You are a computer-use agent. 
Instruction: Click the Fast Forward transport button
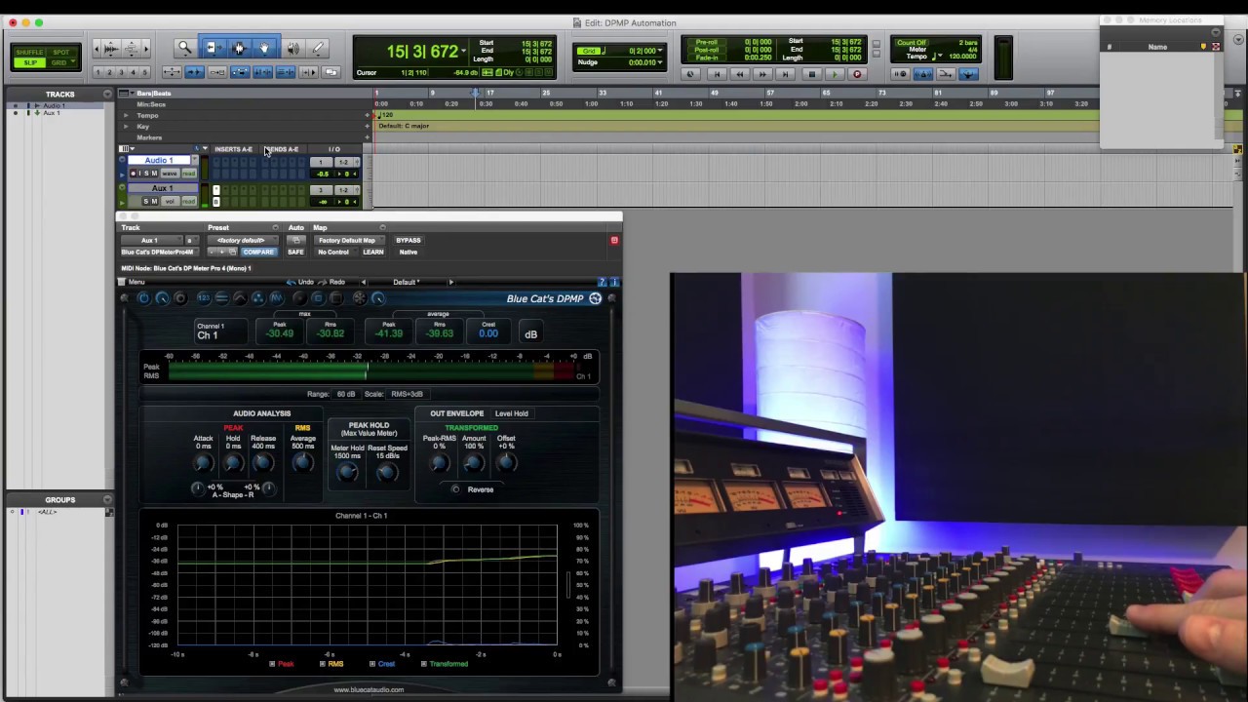pos(763,74)
